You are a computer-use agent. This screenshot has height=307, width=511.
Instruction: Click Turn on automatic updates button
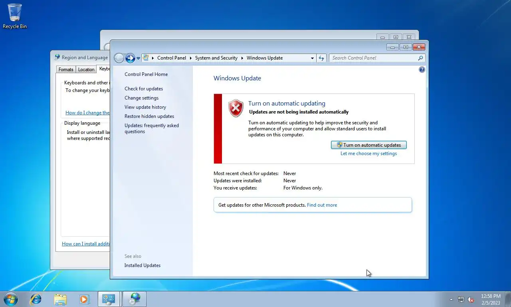point(369,145)
